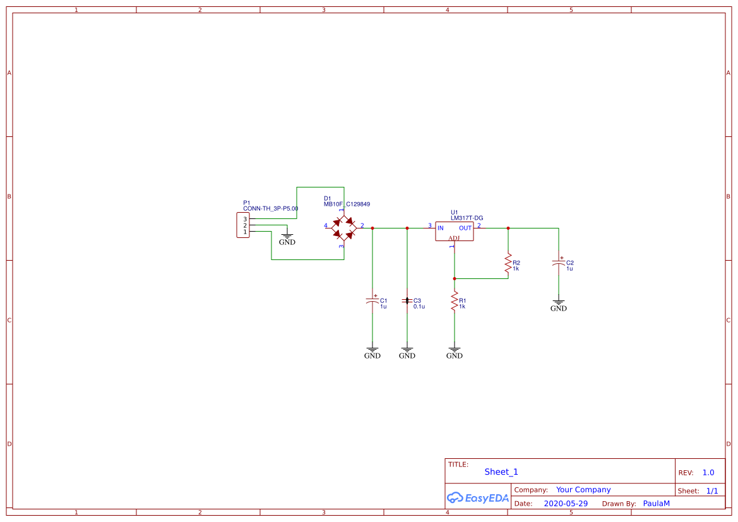The height and width of the screenshot is (522, 738).
Task: Click the 'Company:' label
Action: pos(531,490)
